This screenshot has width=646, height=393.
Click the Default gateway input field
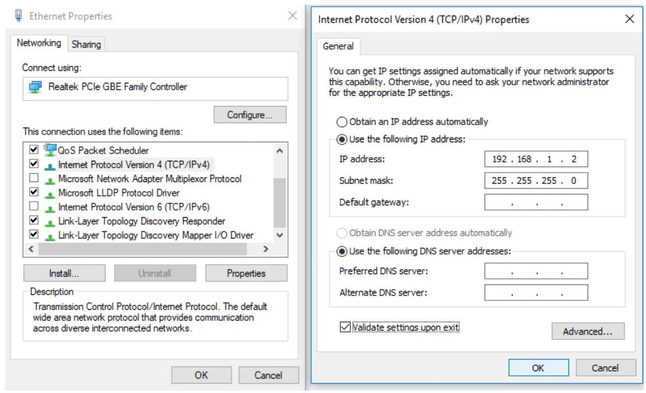coord(536,202)
